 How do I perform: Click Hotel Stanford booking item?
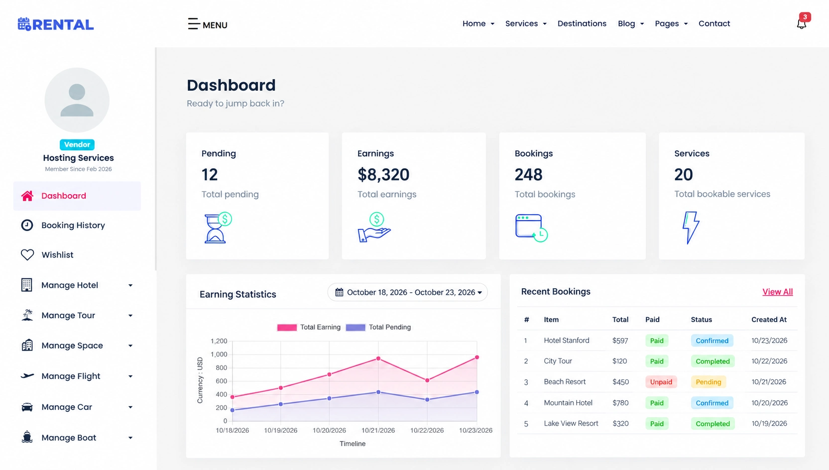[566, 341]
